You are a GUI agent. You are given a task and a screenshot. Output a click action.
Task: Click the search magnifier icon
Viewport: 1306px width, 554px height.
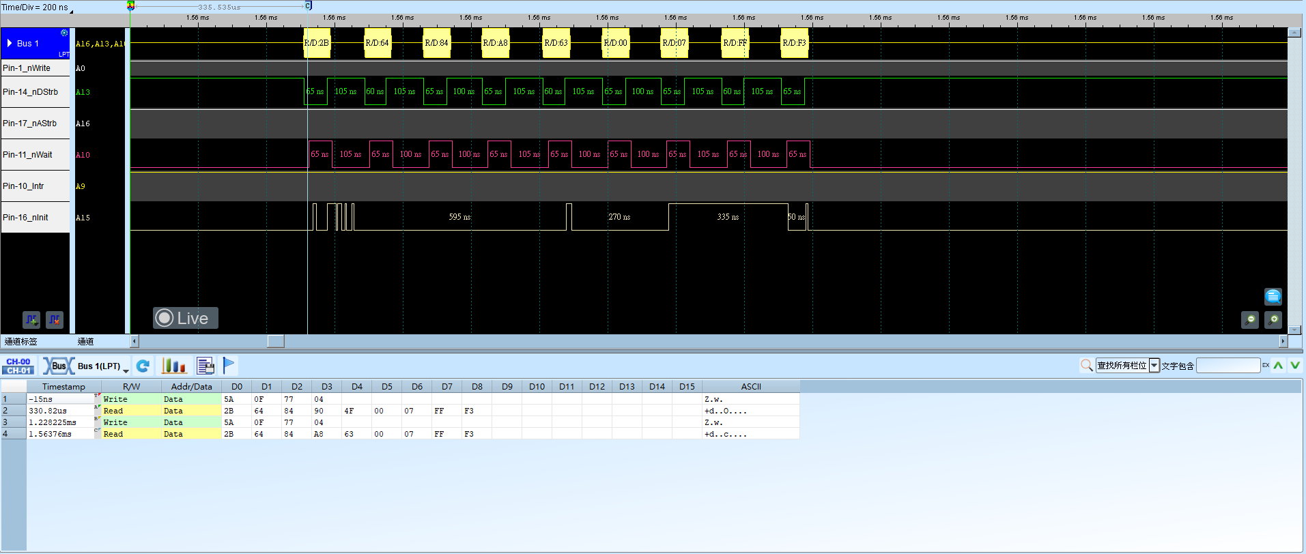[x=1087, y=366]
